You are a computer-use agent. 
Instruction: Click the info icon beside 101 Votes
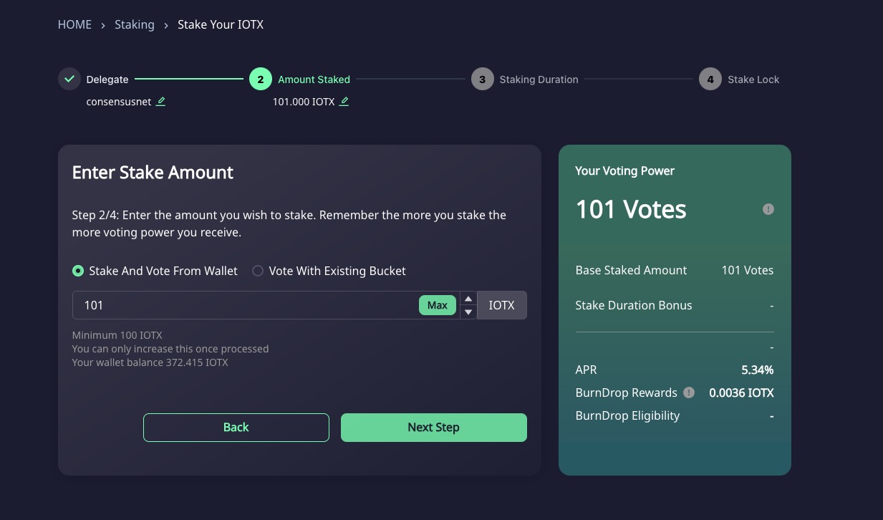click(x=768, y=209)
